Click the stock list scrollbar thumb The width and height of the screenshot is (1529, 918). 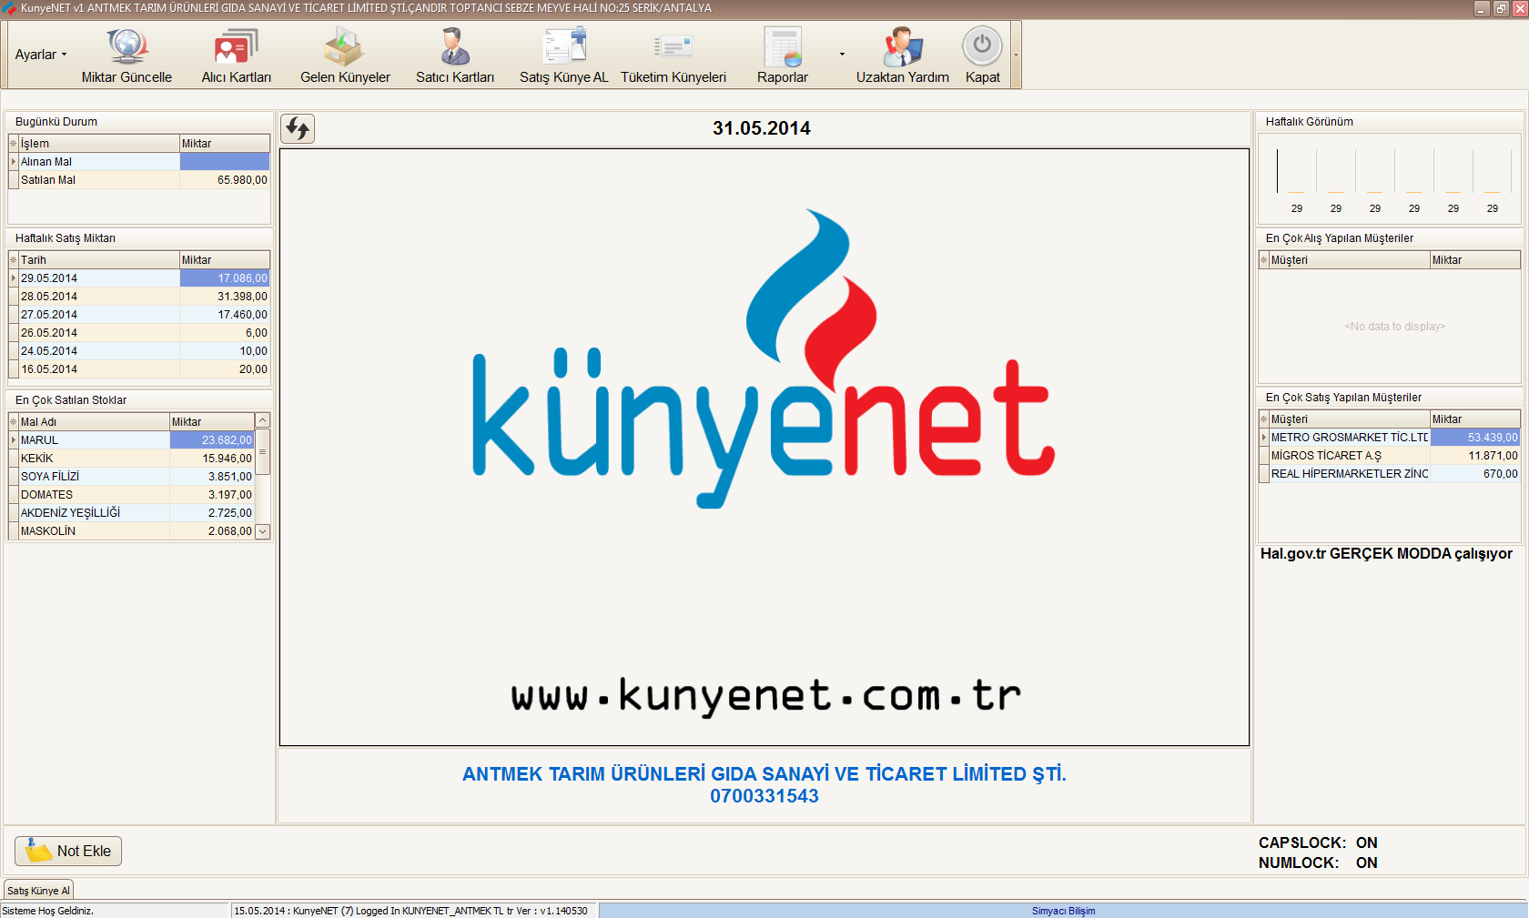click(x=262, y=452)
